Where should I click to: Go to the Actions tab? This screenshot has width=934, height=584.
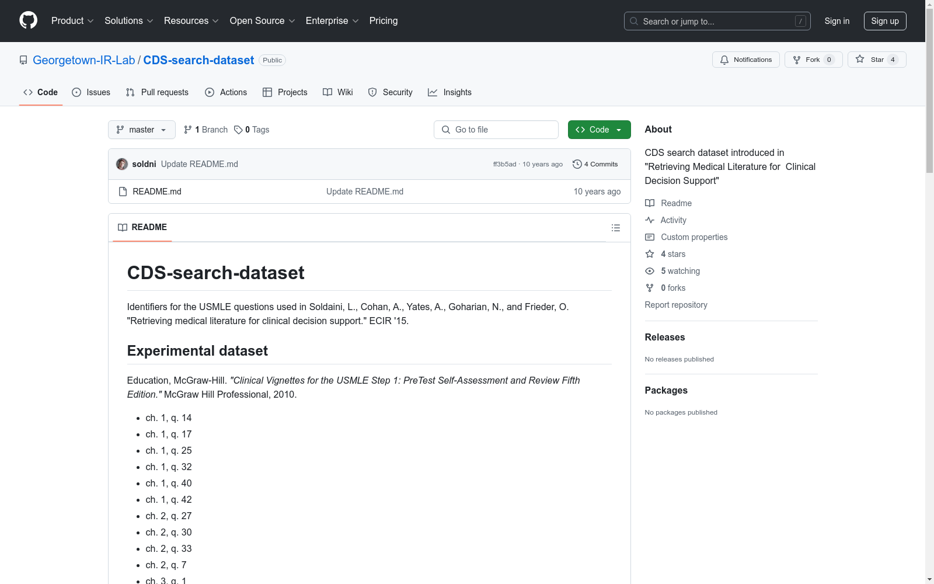coord(226,92)
